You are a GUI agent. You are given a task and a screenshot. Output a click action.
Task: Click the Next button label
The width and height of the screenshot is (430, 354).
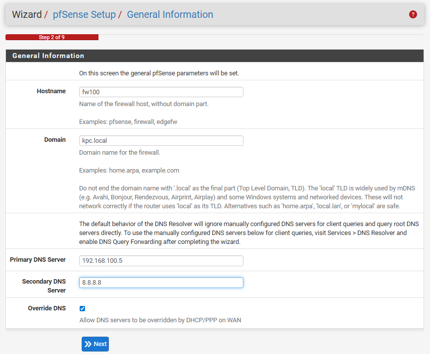coord(100,344)
